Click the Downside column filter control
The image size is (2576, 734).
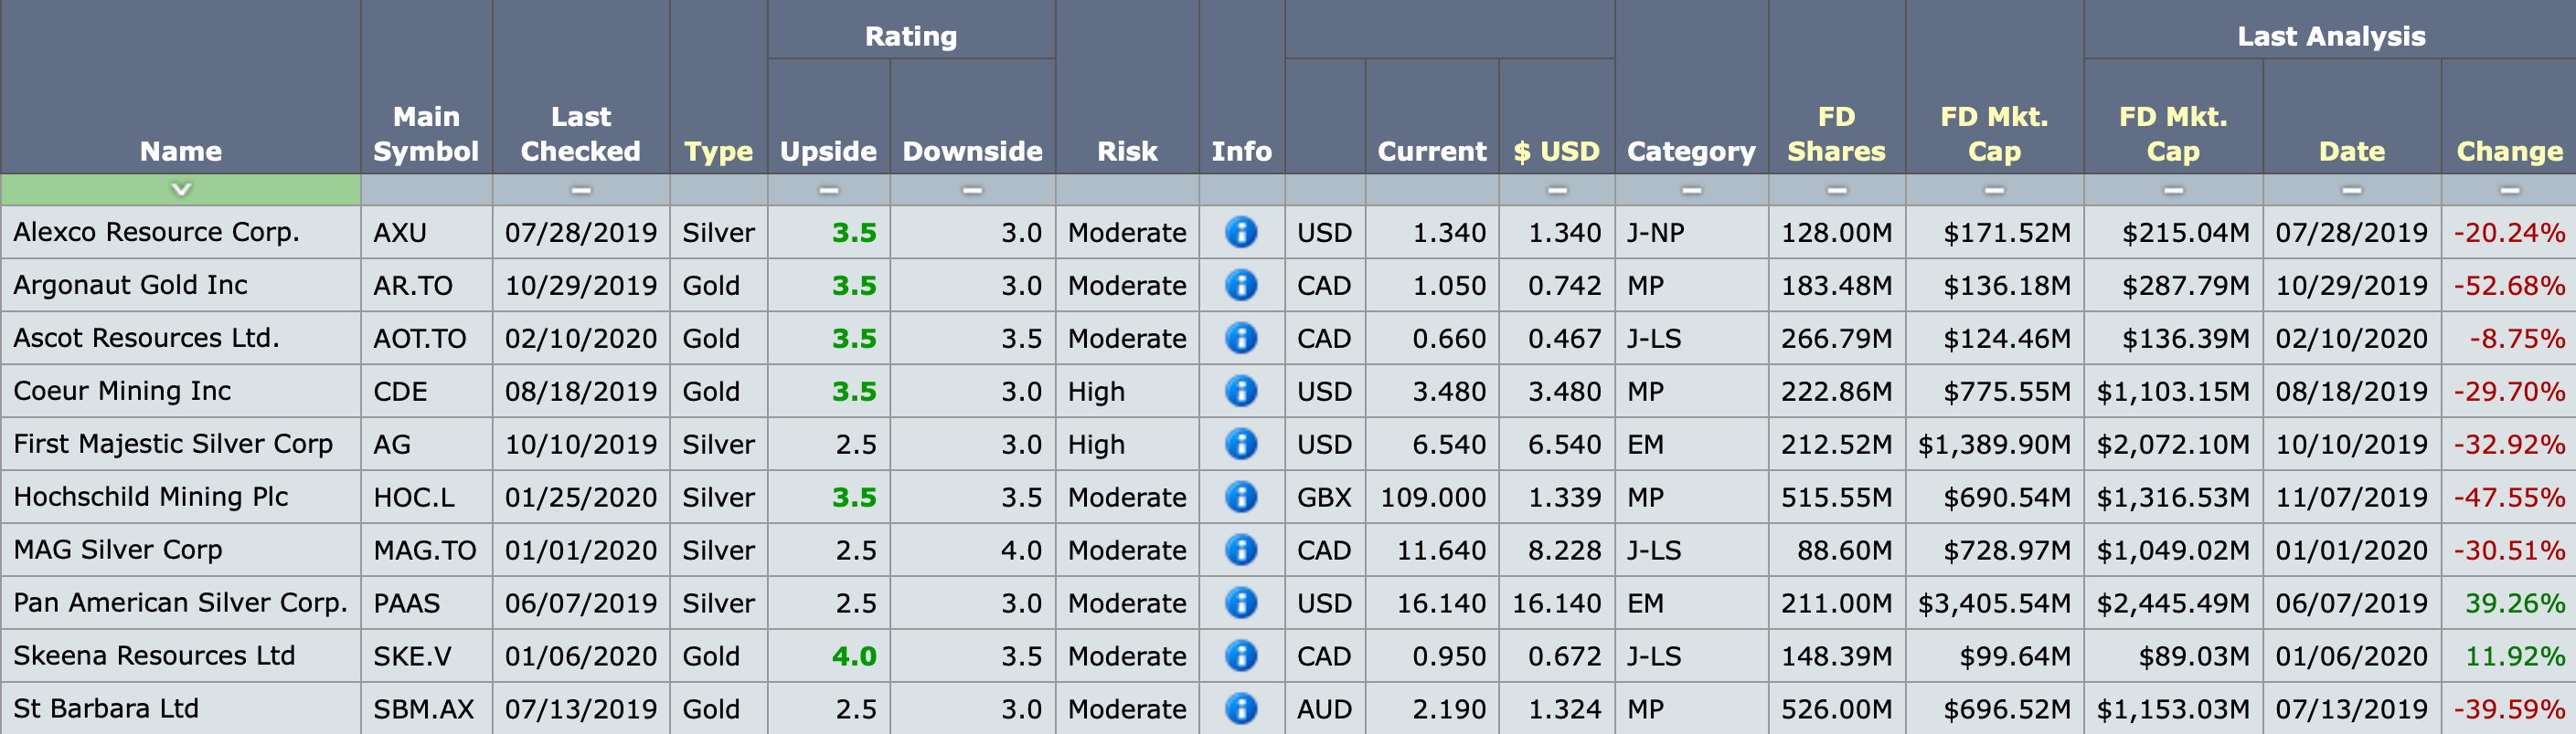972,190
